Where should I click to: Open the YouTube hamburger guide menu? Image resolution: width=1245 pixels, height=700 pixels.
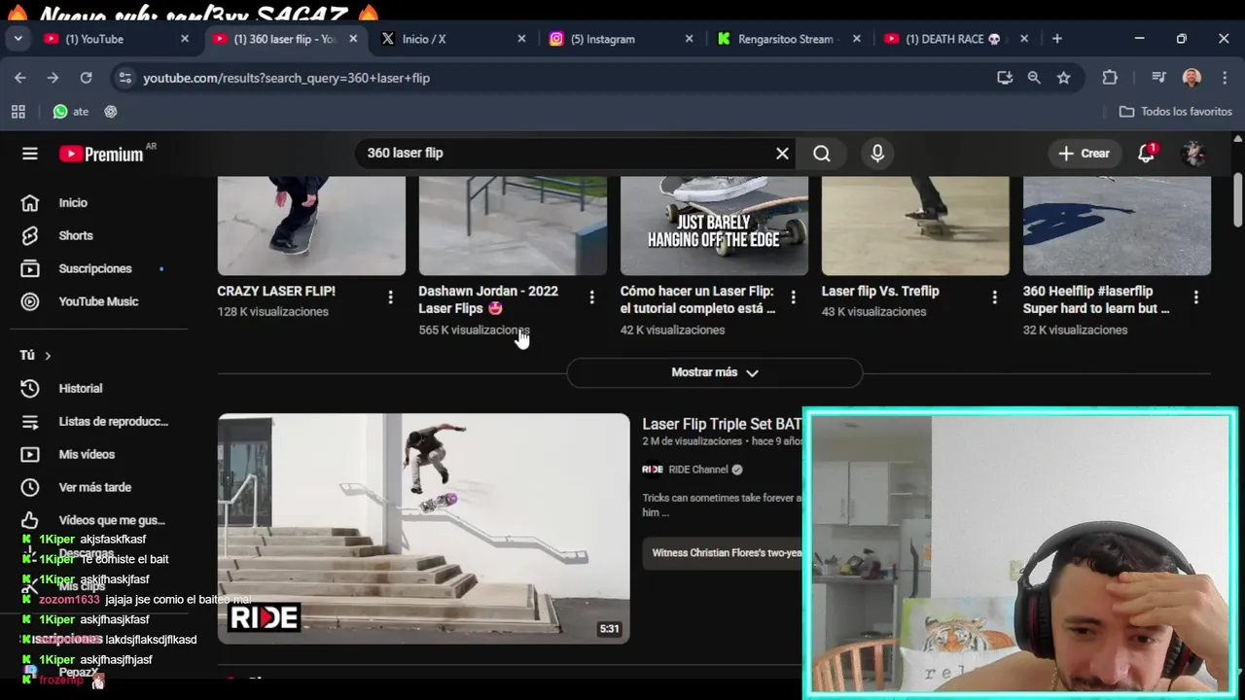[x=30, y=154]
